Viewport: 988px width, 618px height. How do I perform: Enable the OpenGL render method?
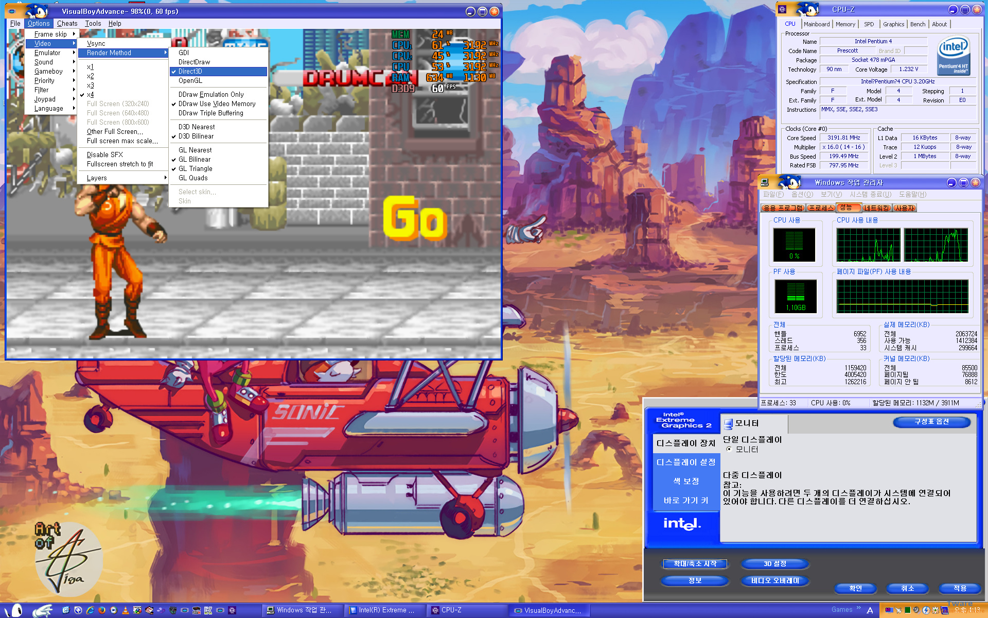190,81
